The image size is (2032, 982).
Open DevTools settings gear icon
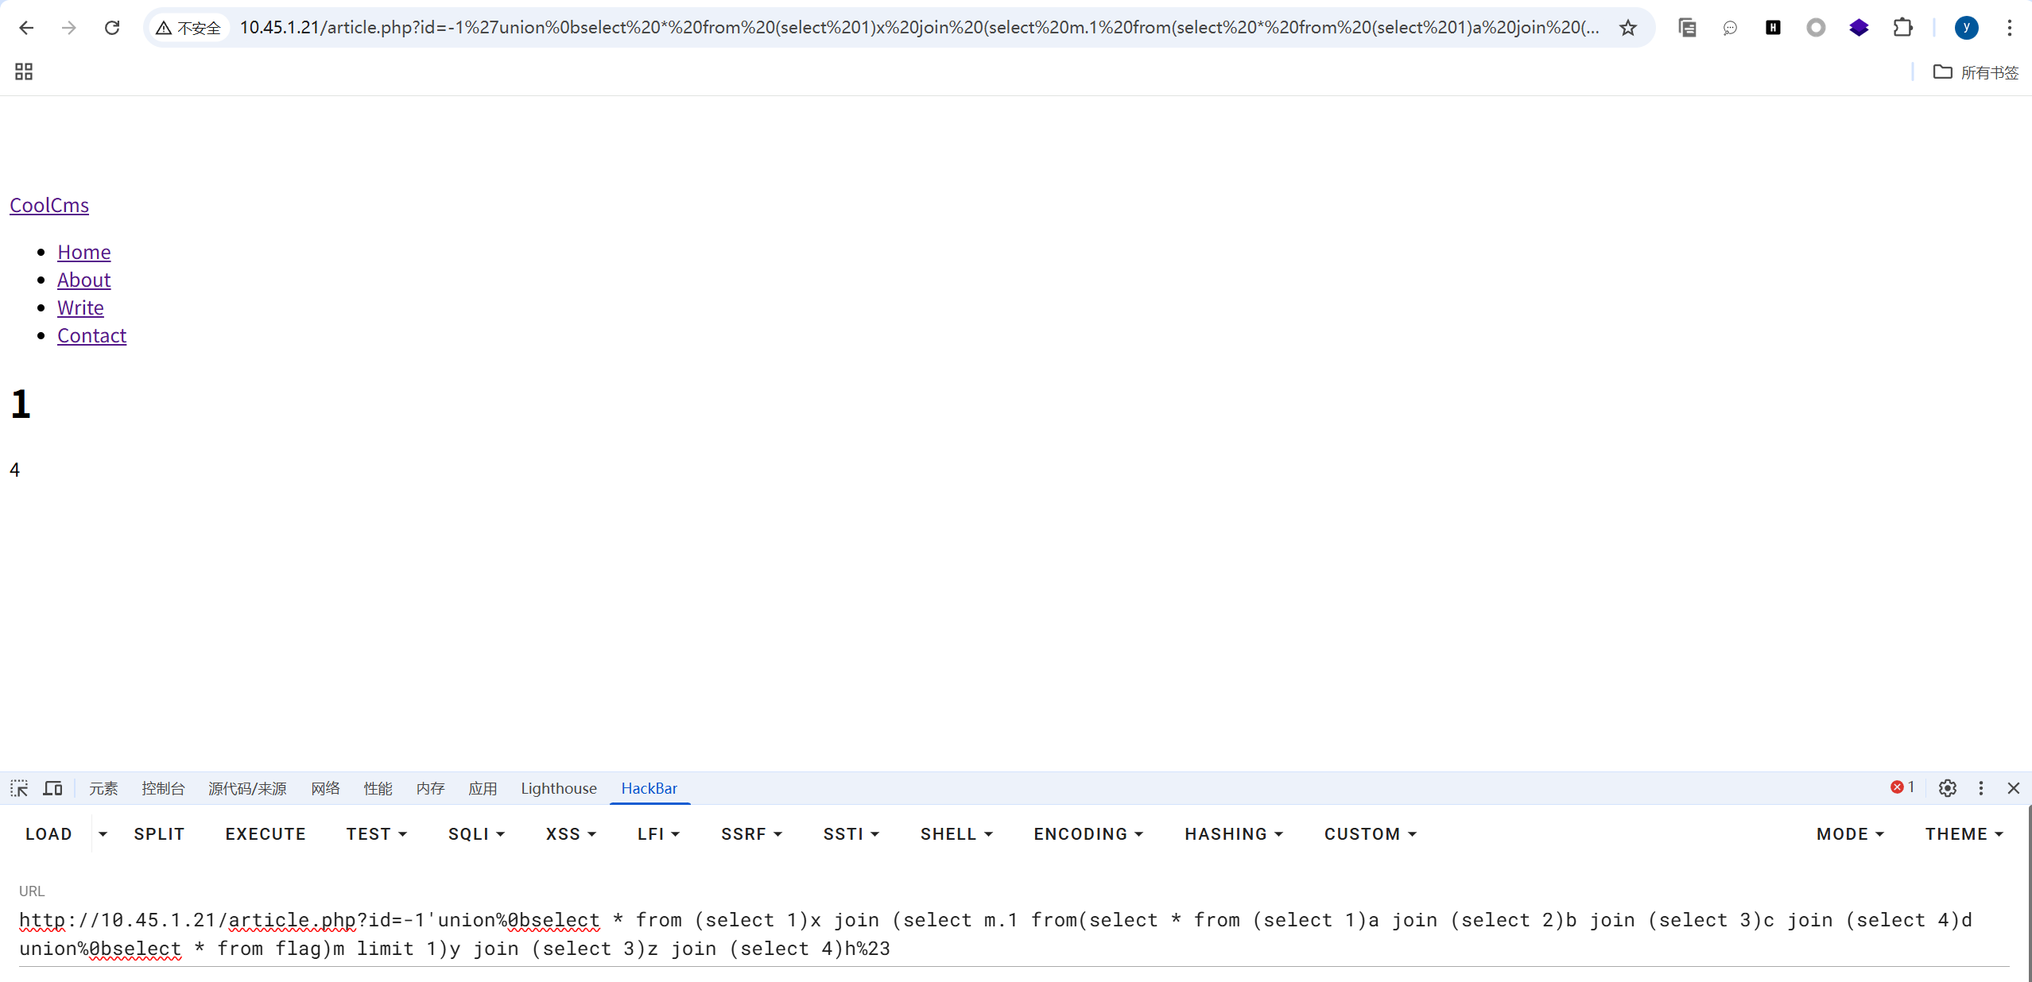1947,788
